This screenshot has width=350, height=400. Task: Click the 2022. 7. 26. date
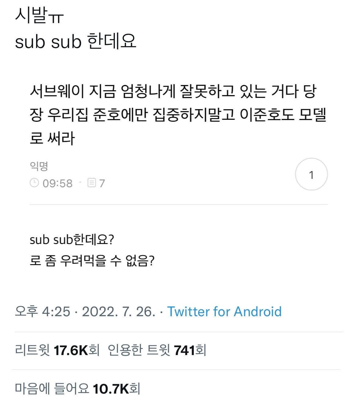(x=119, y=312)
